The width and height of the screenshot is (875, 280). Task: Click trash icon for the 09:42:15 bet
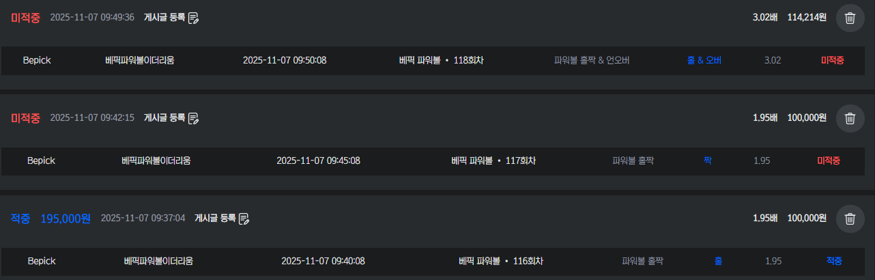[850, 119]
